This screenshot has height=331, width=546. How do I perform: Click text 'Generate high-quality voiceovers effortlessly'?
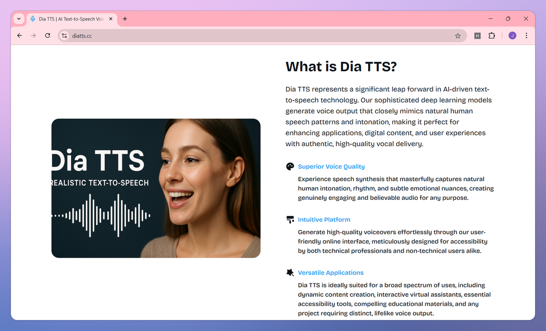(x=393, y=241)
